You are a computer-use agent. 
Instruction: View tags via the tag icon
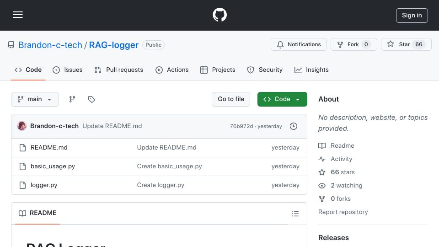tap(91, 99)
